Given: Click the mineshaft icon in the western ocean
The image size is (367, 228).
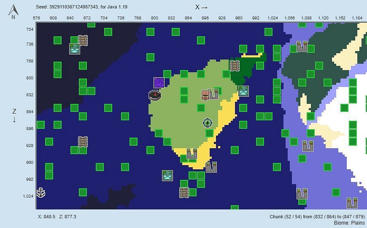Looking at the screenshot, I should coord(83,142).
